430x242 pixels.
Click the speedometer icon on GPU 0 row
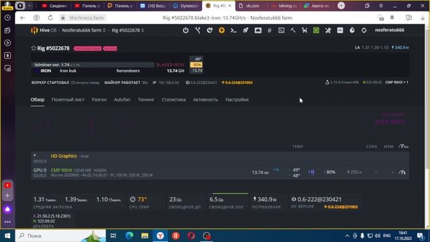(402, 172)
